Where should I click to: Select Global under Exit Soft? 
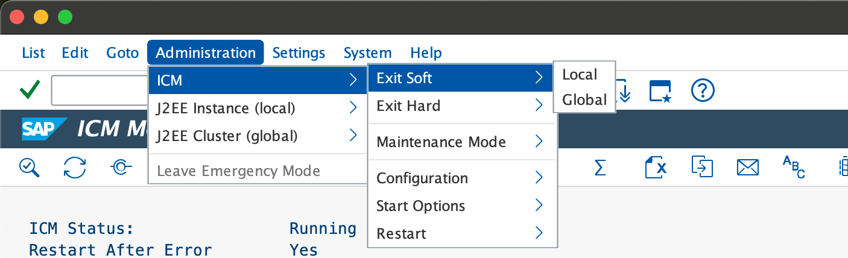point(584,99)
